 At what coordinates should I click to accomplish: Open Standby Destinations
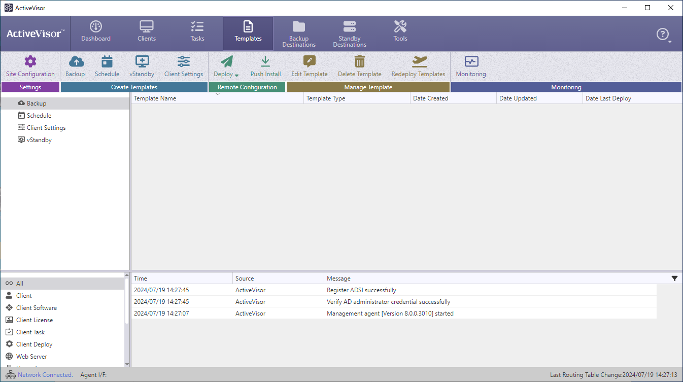tap(350, 33)
